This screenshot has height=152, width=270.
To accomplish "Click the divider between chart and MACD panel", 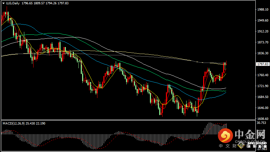I will [x=130, y=120].
